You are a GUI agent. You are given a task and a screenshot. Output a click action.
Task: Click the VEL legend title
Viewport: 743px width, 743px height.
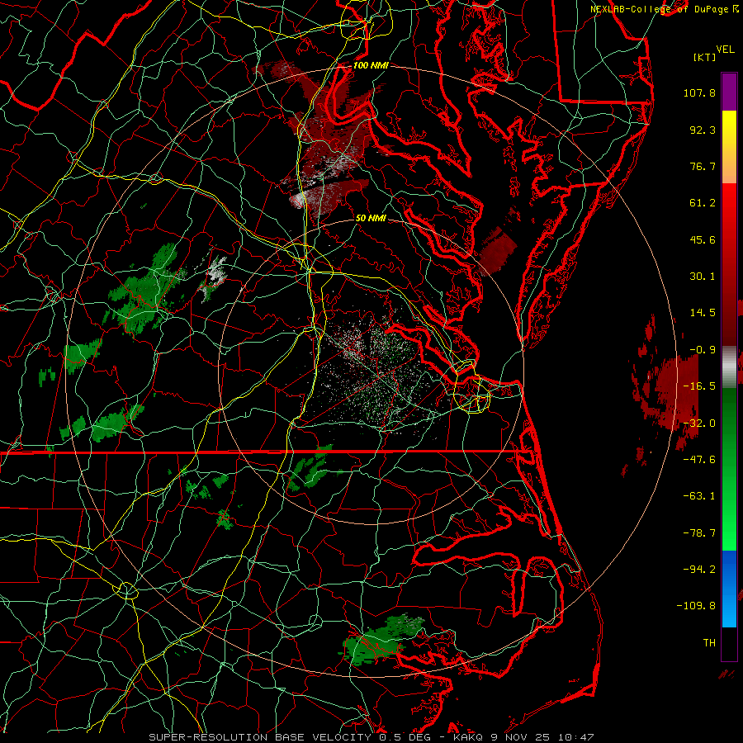point(725,50)
